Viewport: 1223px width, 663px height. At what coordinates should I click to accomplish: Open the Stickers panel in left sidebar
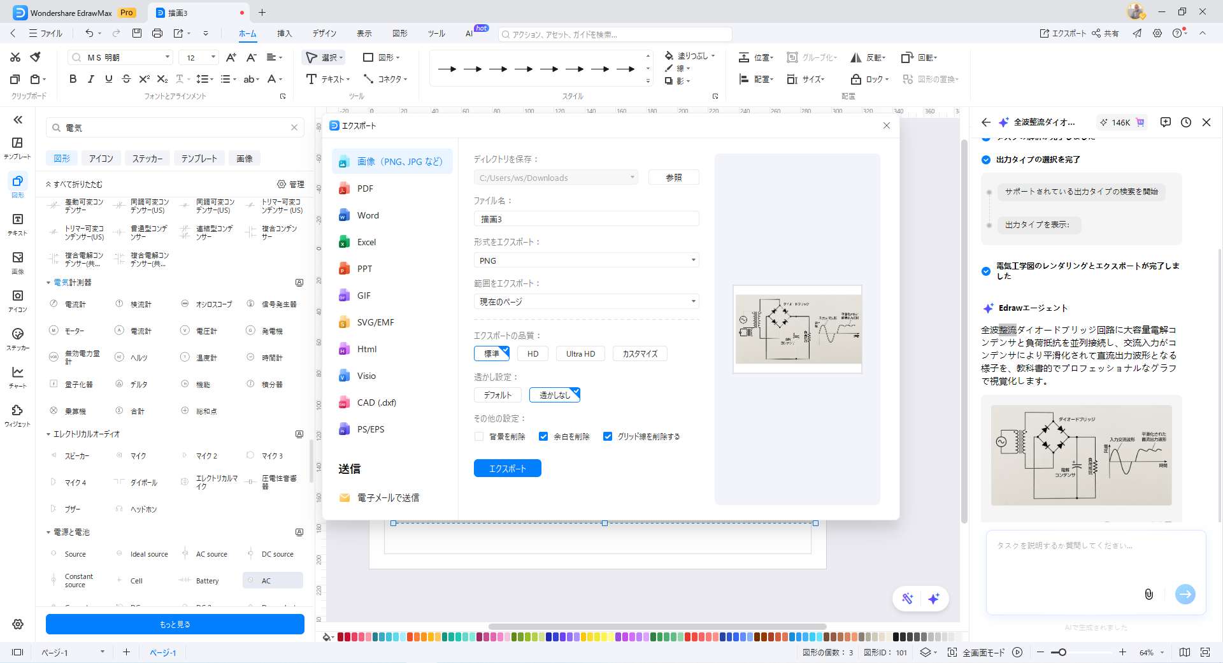[17, 339]
